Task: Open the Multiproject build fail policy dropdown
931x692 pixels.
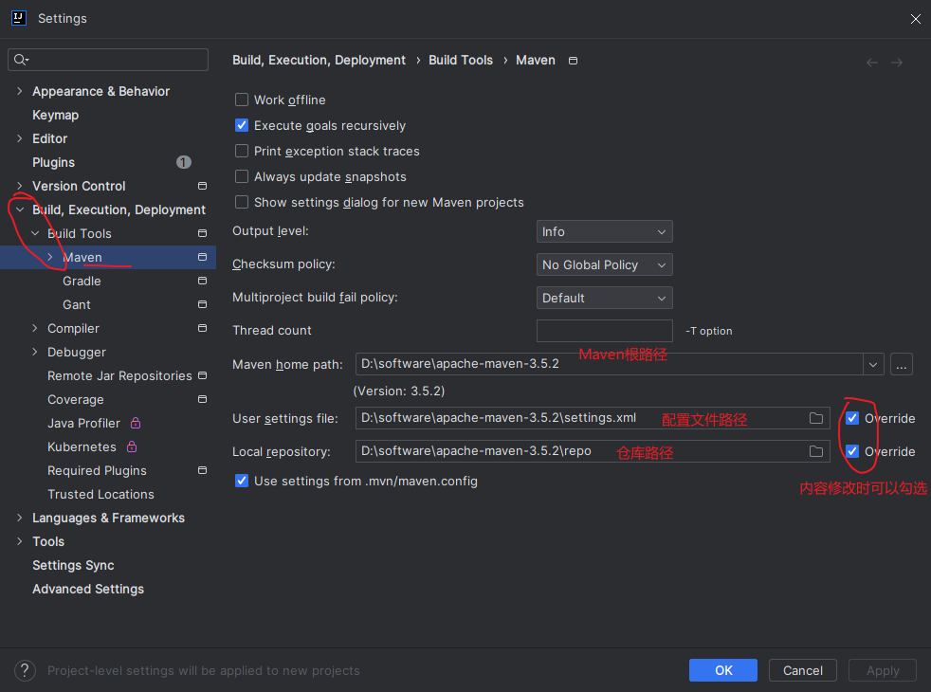Action: click(x=605, y=298)
